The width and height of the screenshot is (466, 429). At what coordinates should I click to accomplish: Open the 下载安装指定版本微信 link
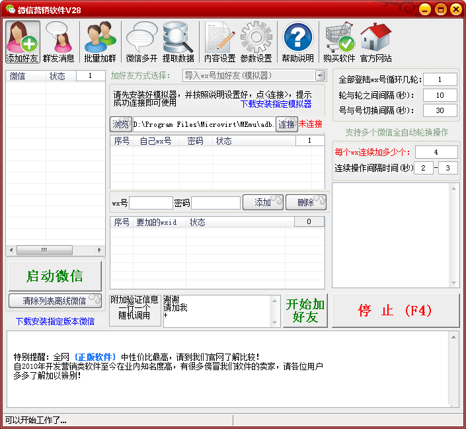click(x=55, y=321)
